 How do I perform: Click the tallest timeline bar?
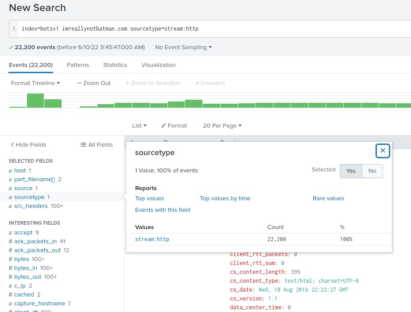tap(35, 101)
